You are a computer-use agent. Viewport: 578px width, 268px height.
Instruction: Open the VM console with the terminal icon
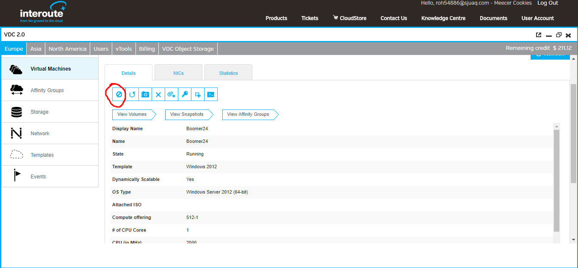pyautogui.click(x=211, y=95)
